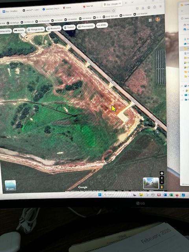Image resolution: width=189 pixels, height=252 pixels.
Task: Open the 5.33 Waelder bookmark
Action: point(140,14)
